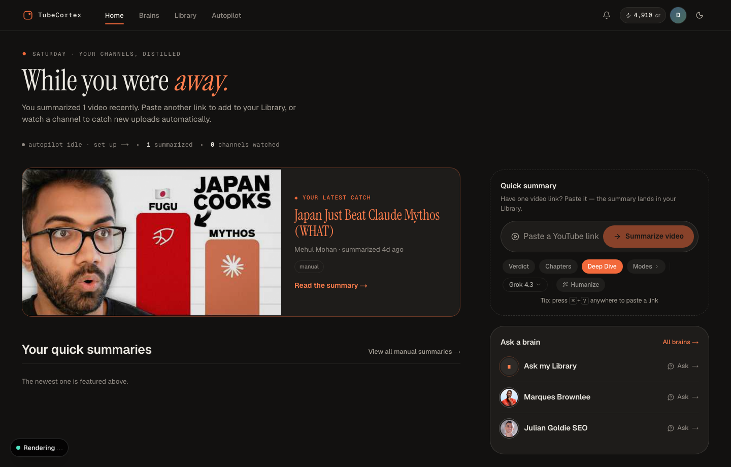Click Ask on Marques Brownlee row
This screenshot has width=731, height=467.
[x=683, y=397]
